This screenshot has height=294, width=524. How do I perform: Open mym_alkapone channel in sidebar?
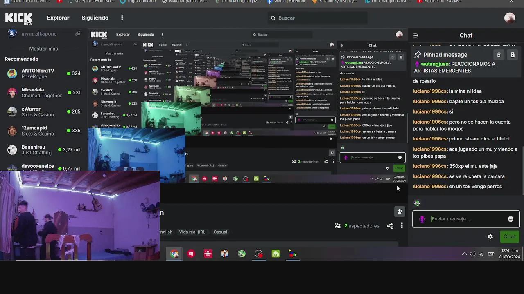click(39, 34)
